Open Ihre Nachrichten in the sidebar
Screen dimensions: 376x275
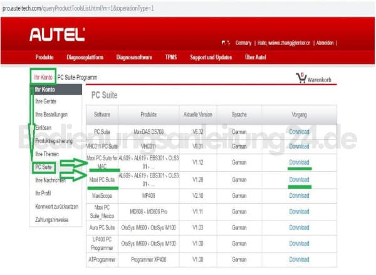[x=50, y=180]
